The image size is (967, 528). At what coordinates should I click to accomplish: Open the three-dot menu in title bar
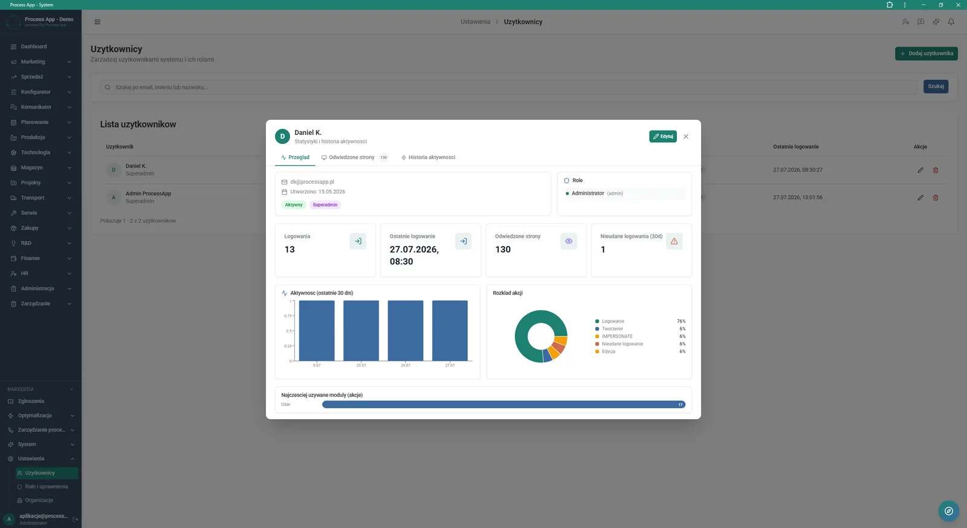click(905, 5)
